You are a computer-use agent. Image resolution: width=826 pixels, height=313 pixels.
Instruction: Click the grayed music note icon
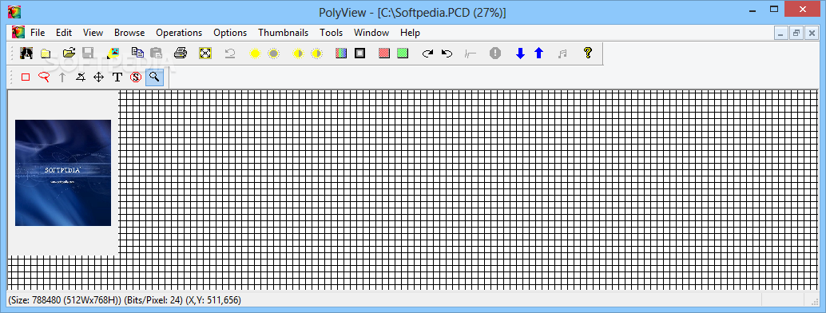tap(562, 53)
